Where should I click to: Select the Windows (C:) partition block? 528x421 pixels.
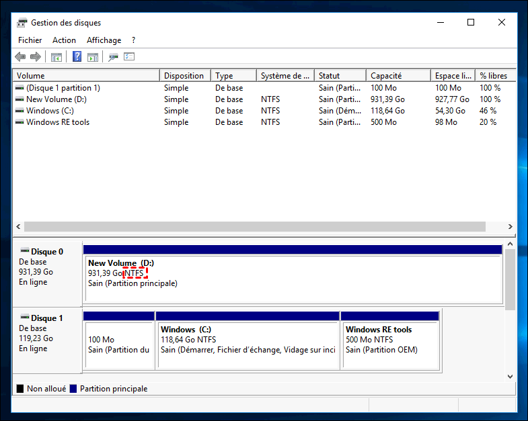[248, 344]
